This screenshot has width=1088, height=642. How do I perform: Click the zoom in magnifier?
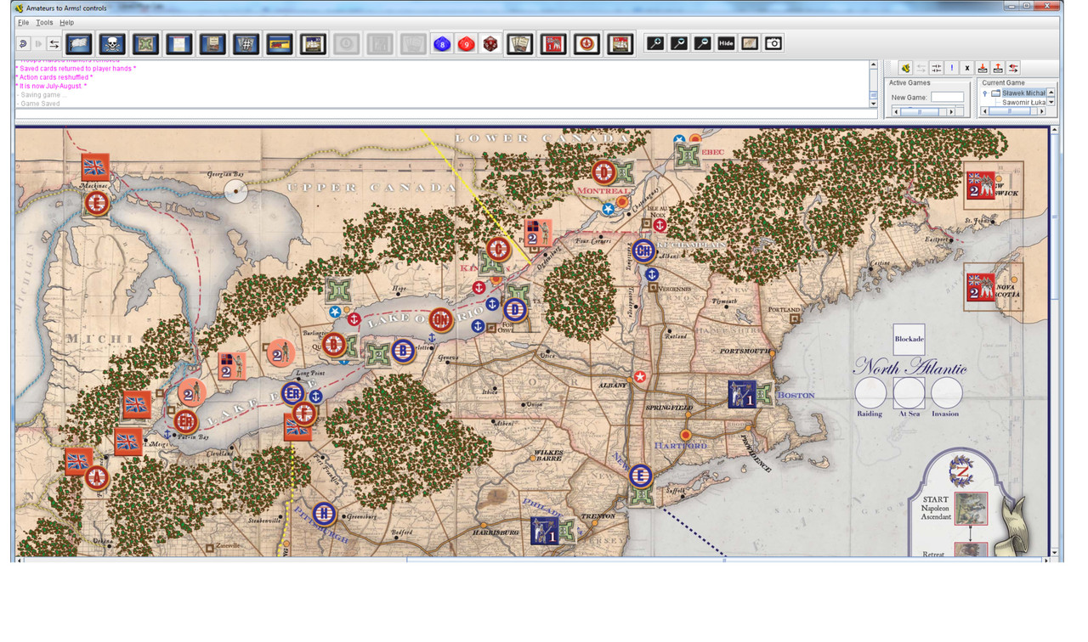click(x=654, y=43)
